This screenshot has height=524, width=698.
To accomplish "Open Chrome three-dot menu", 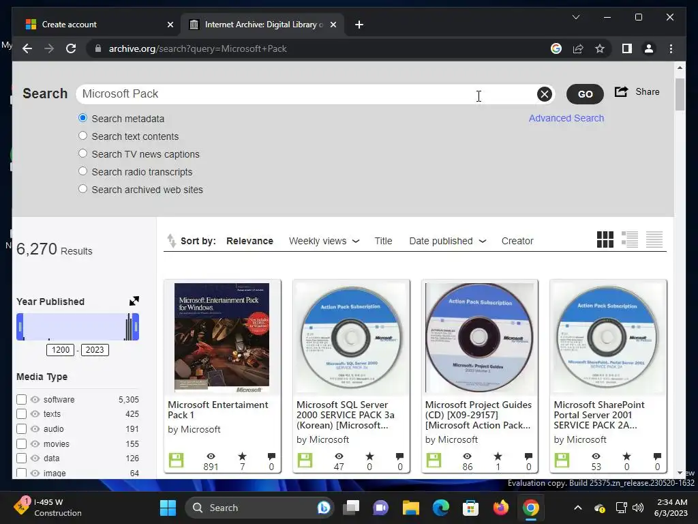I will (671, 48).
